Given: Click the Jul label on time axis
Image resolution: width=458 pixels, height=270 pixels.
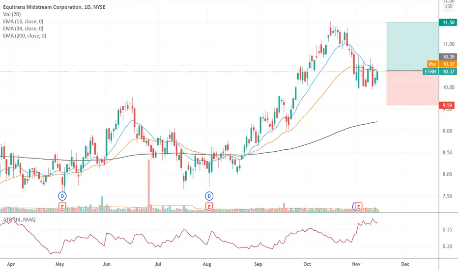Looking at the screenshot, I should [x=158, y=264].
